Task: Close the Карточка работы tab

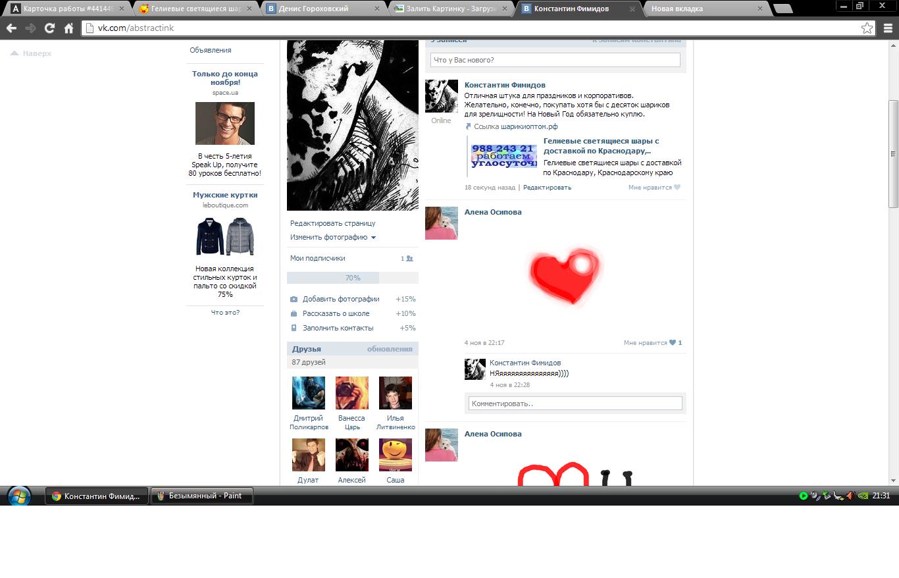Action: [121, 9]
